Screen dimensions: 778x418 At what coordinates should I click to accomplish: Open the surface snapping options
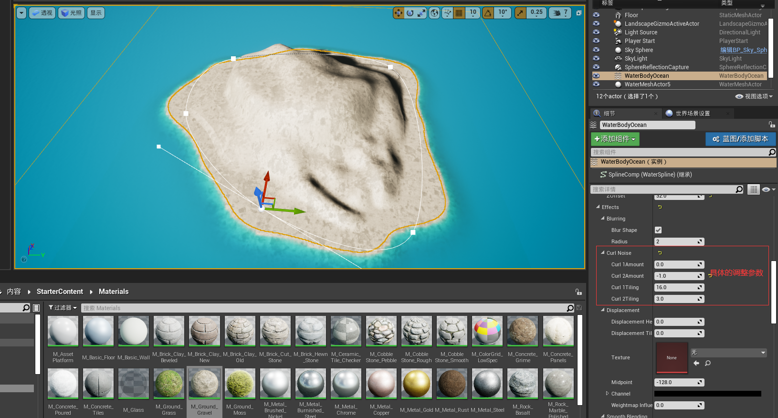coord(447,13)
